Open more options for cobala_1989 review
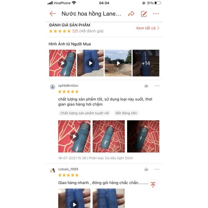 (157, 169)
